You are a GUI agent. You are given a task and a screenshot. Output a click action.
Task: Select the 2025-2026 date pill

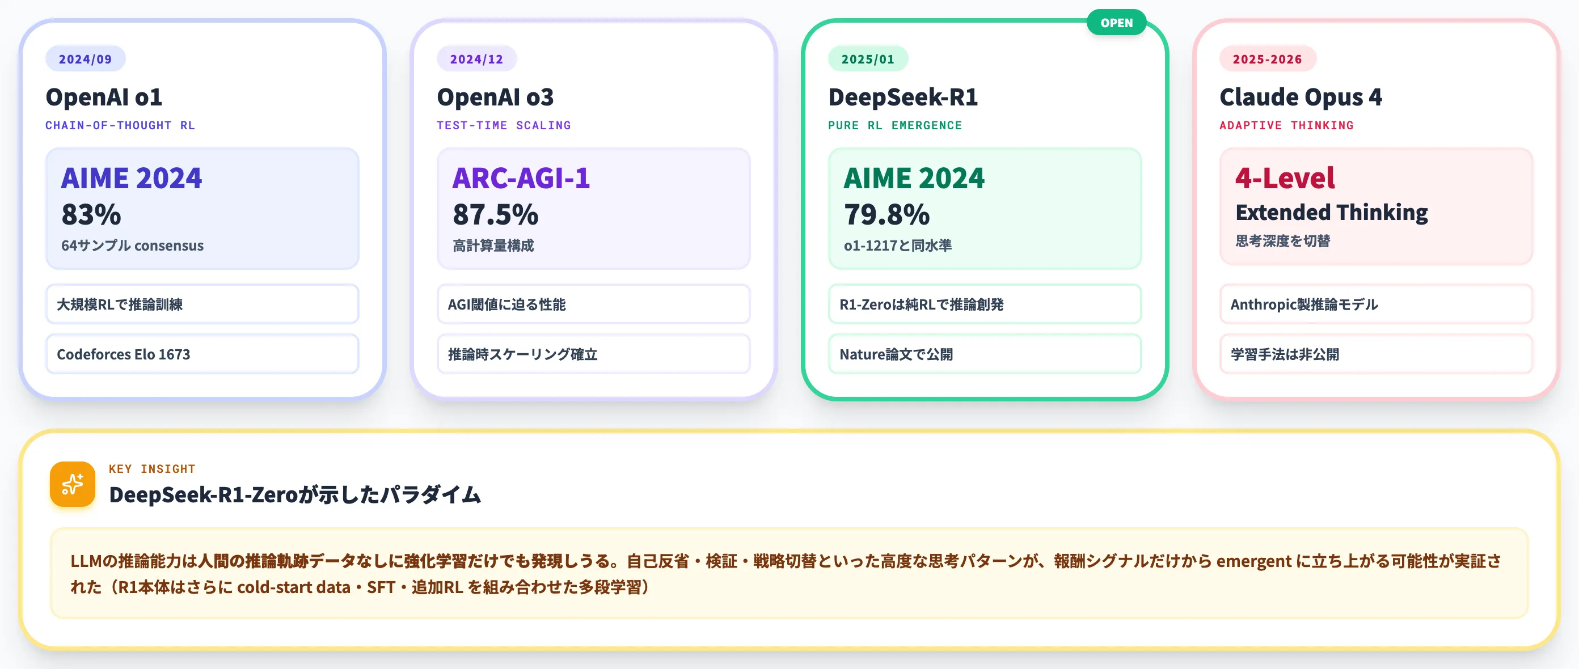pos(1268,59)
